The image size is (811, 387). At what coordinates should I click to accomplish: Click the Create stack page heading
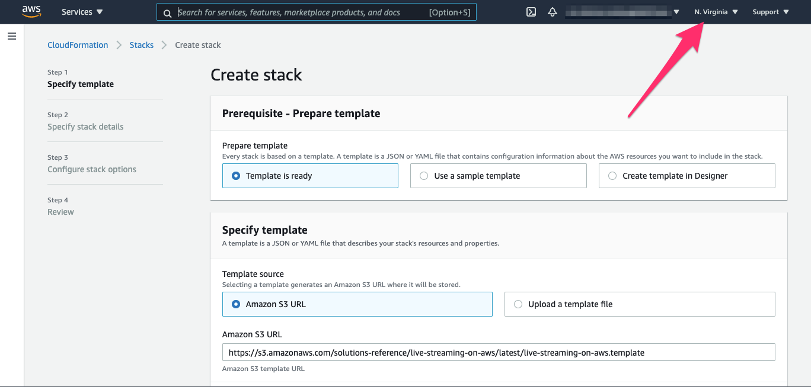(256, 75)
